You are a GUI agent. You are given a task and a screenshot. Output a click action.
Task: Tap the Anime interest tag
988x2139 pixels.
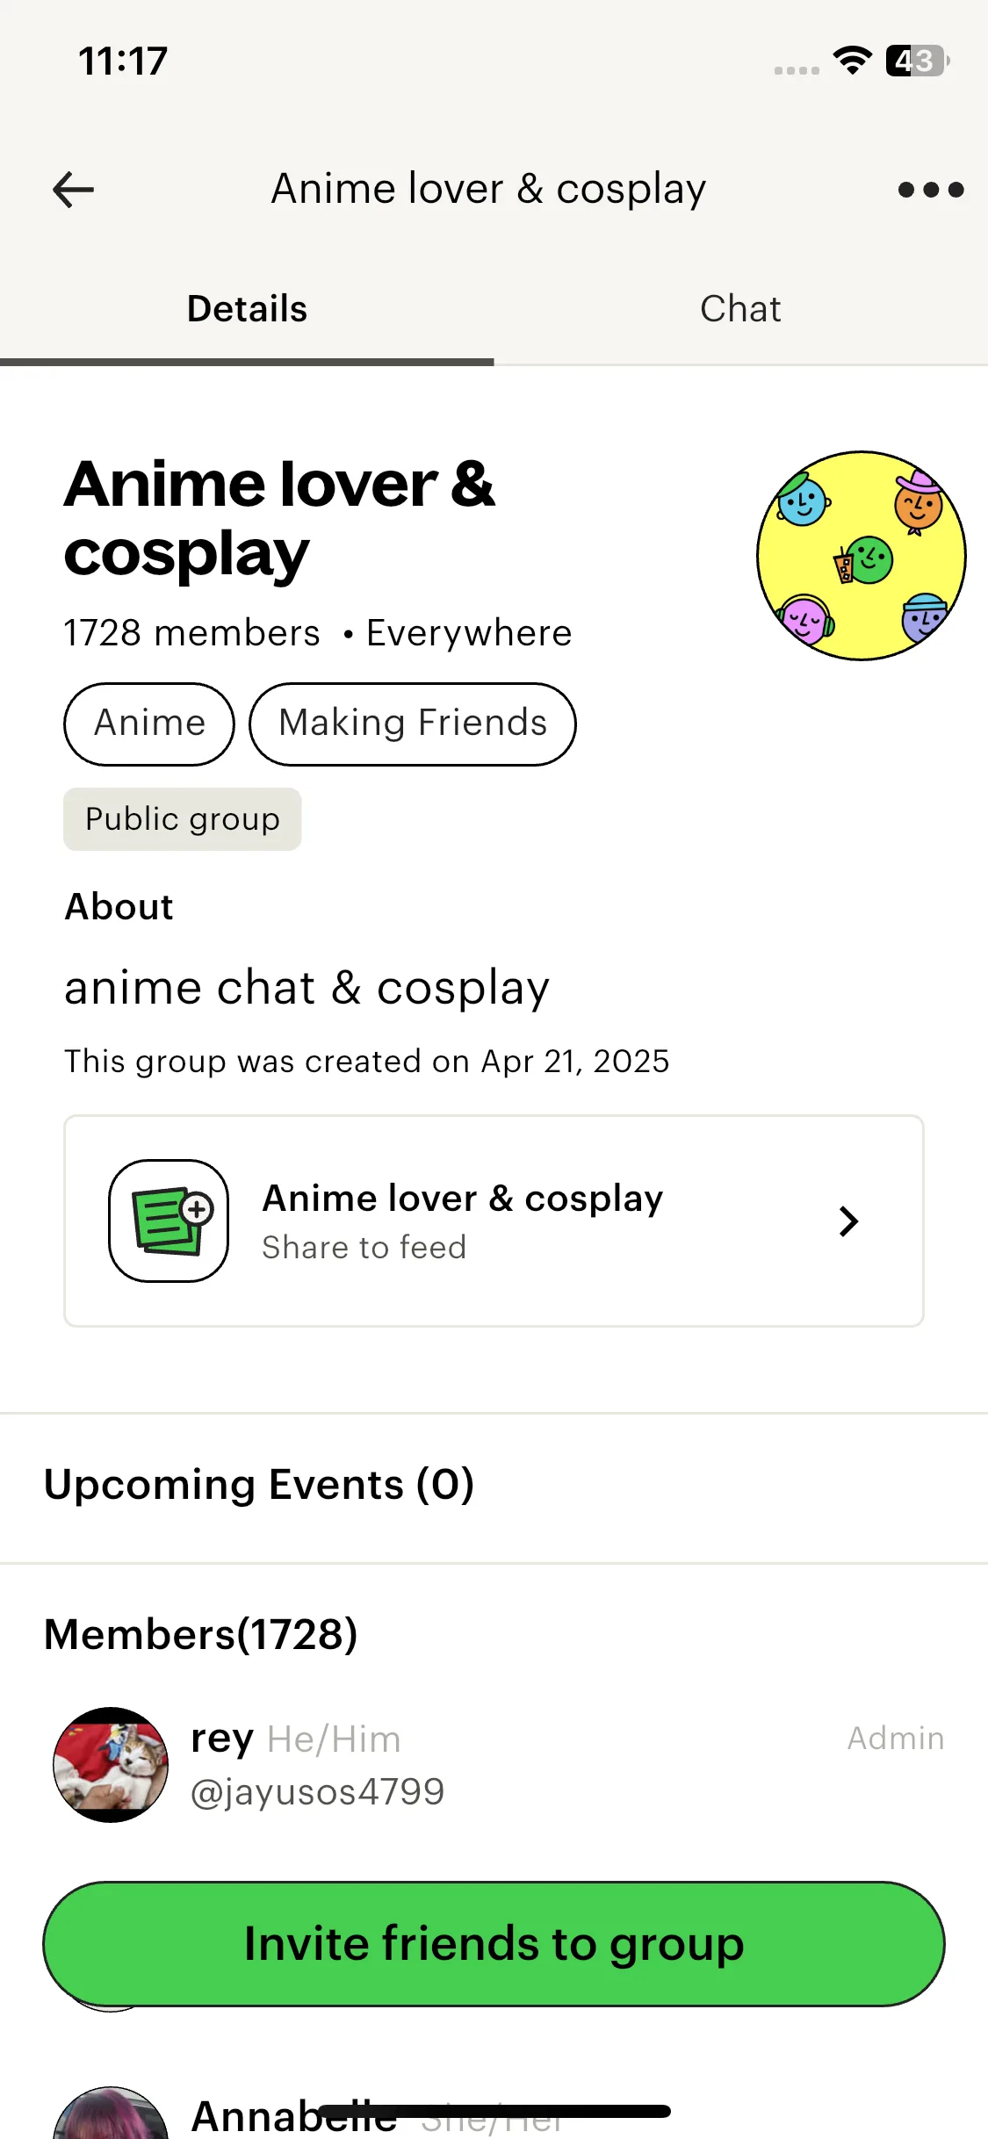click(x=149, y=724)
